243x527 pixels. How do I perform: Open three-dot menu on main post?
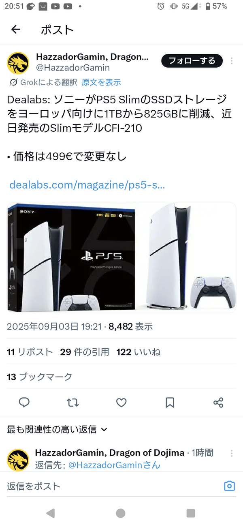[x=232, y=61]
